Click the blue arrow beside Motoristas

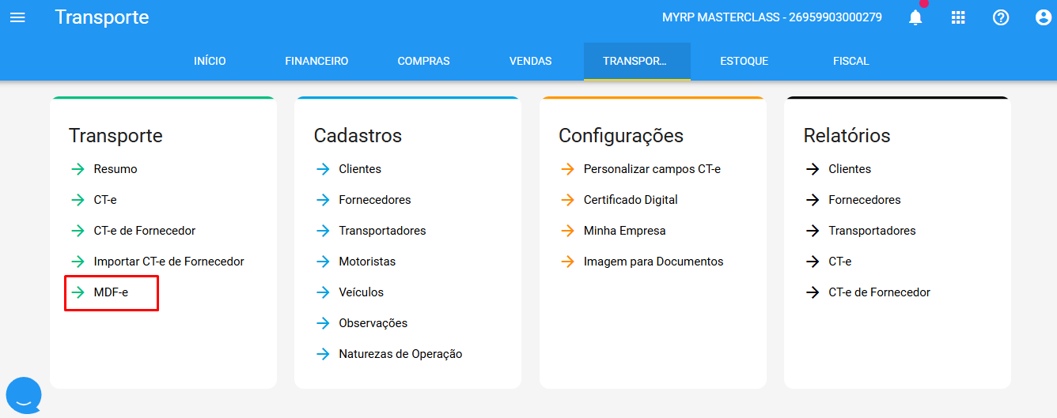pyautogui.click(x=323, y=262)
